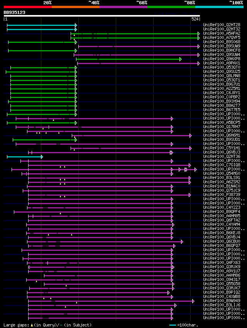Open hit UniRef100_B9PIQ2
This screenshot has width=247, height=328.
(222, 292)
